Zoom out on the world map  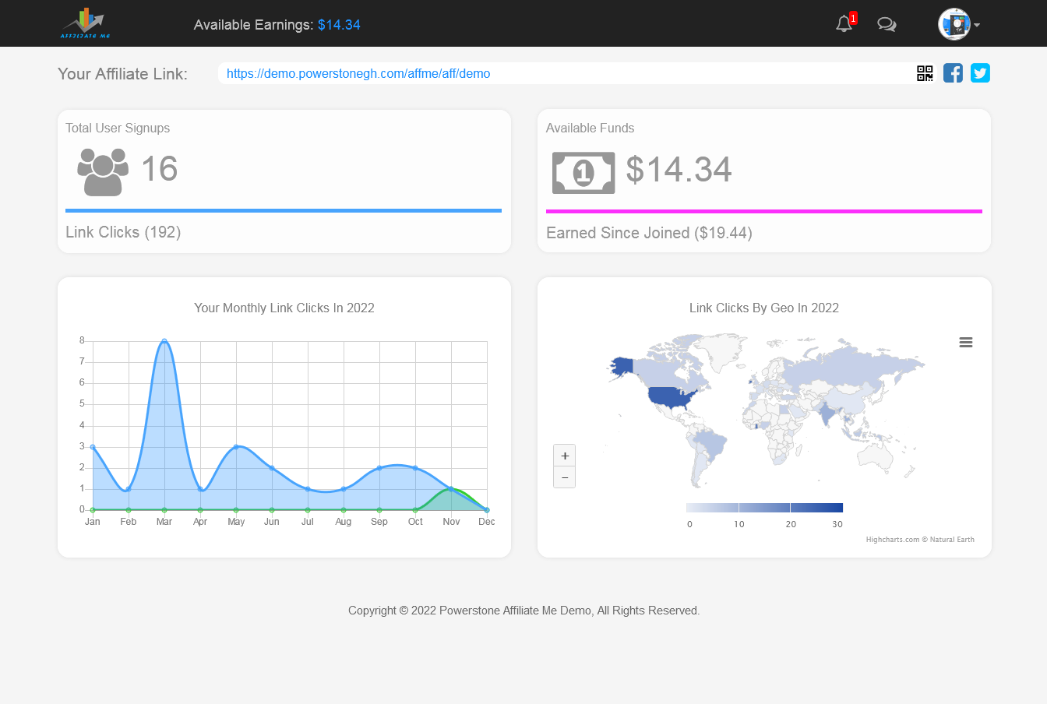pyautogui.click(x=565, y=477)
